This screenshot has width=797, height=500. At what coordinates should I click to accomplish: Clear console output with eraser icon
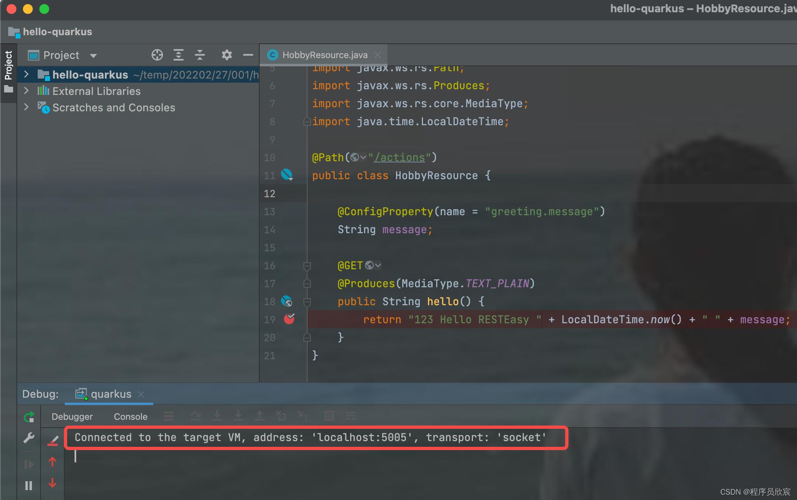click(53, 440)
